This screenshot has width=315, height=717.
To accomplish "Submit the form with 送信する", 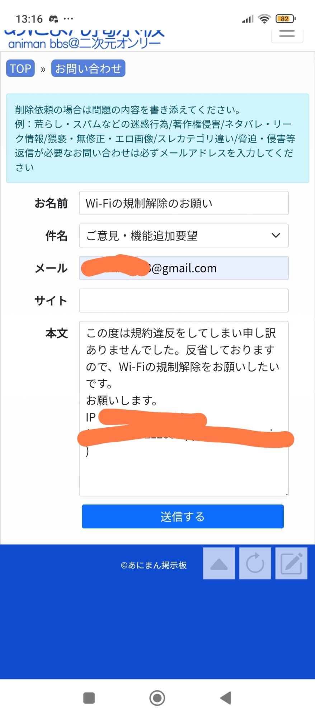I will [183, 517].
